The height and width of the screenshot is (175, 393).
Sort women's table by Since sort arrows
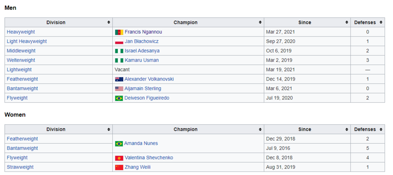coord(347,130)
